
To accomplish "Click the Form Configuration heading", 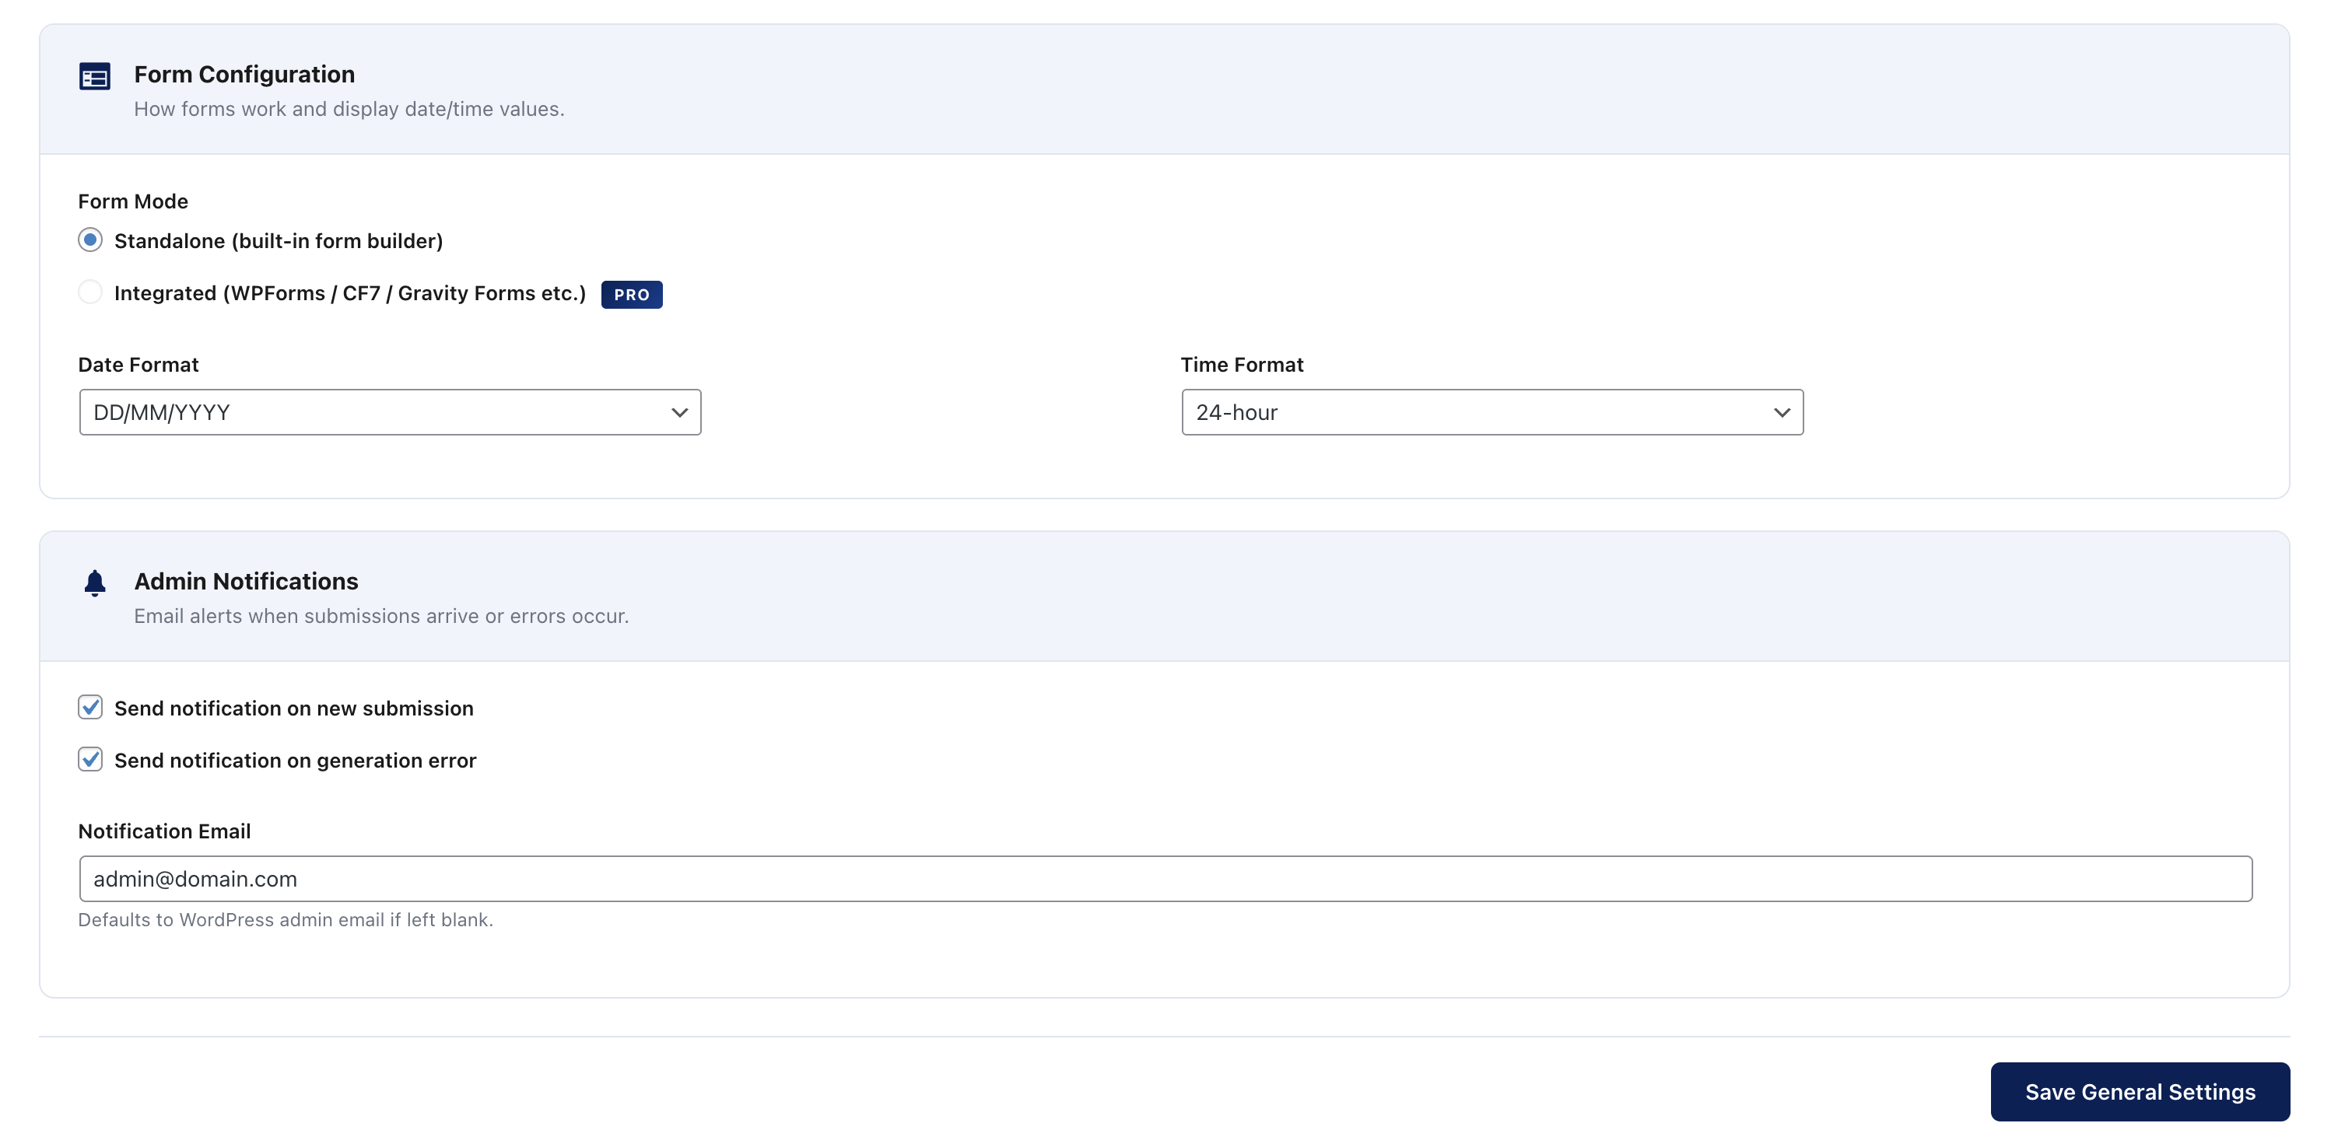I will point(244,73).
